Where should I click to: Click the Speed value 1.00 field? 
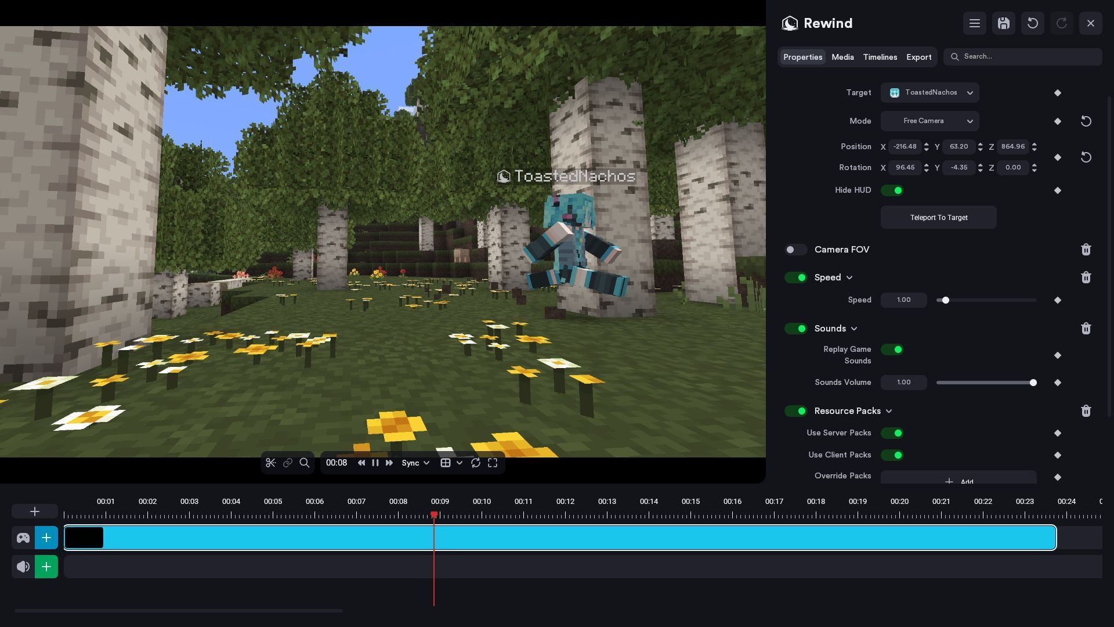click(903, 300)
